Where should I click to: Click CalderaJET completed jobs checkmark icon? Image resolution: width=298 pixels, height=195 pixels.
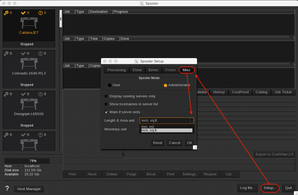pos(23,13)
